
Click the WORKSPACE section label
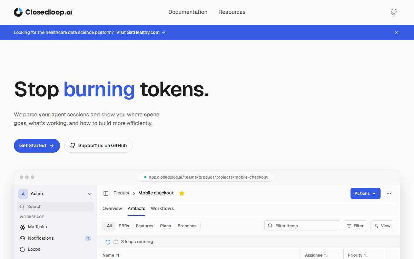[32, 217]
